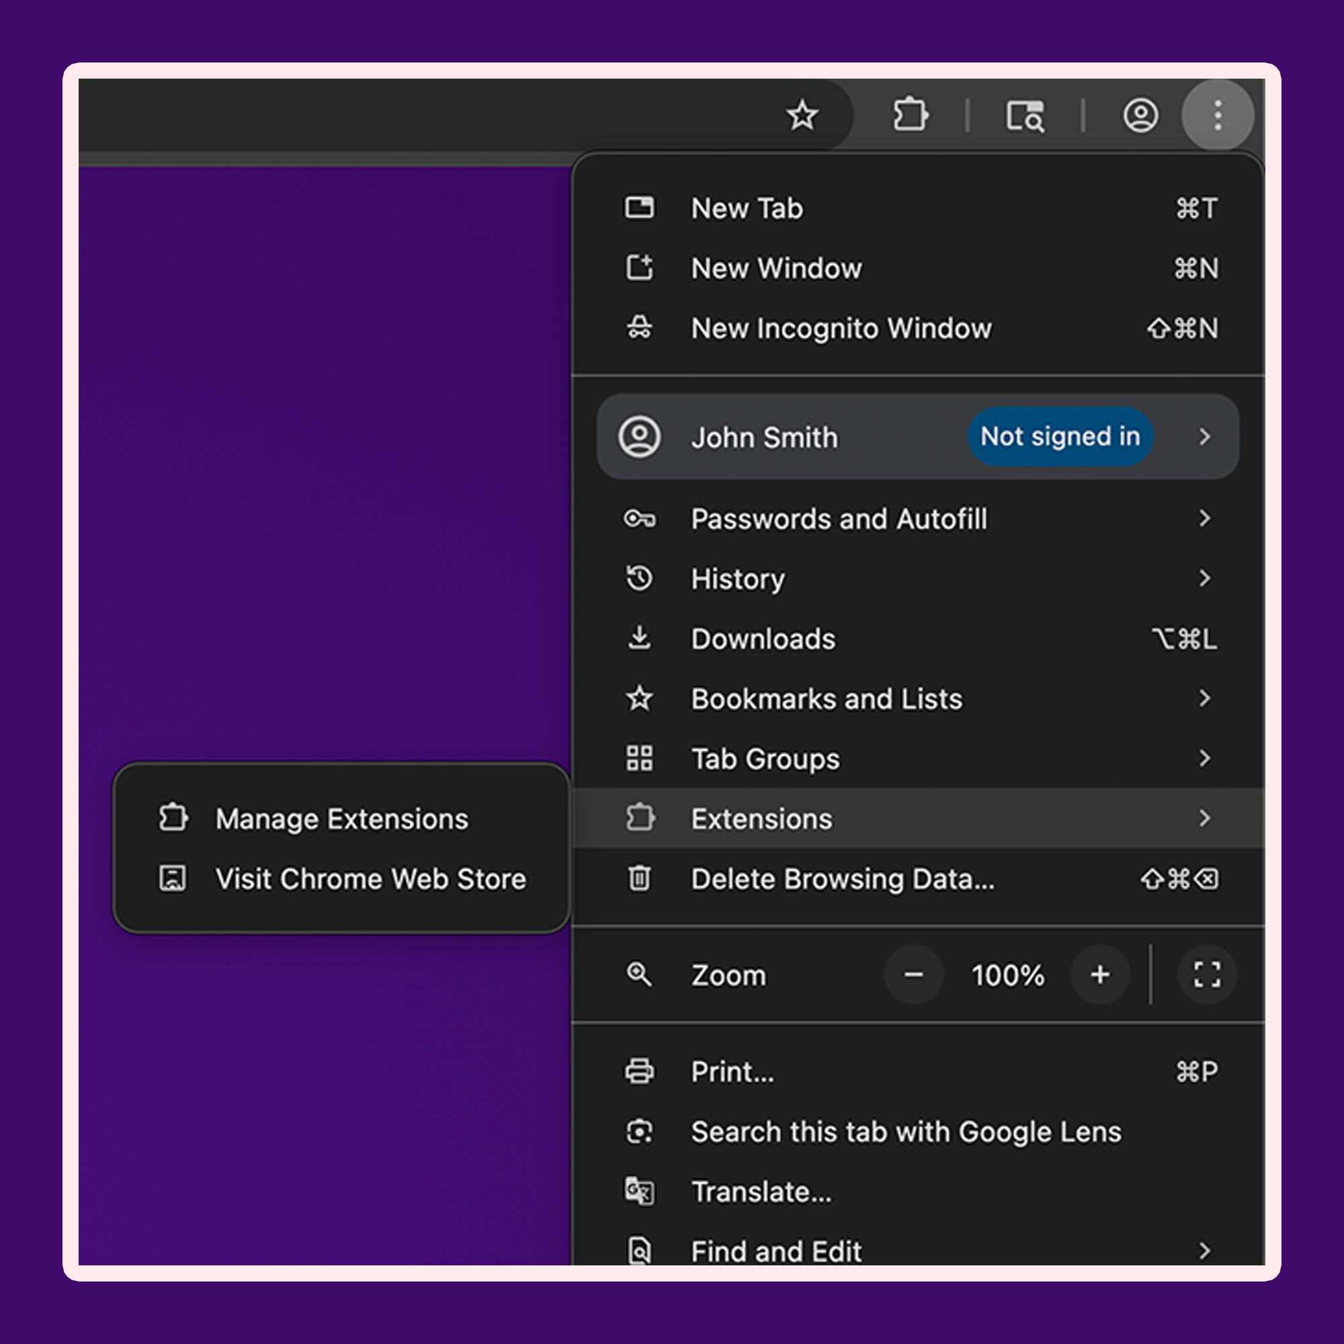Click the Not signed in badge

[x=1060, y=436]
